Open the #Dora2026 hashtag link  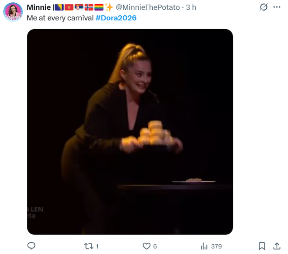116,18
